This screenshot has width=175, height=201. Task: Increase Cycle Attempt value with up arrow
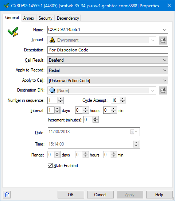[x=123, y=99]
